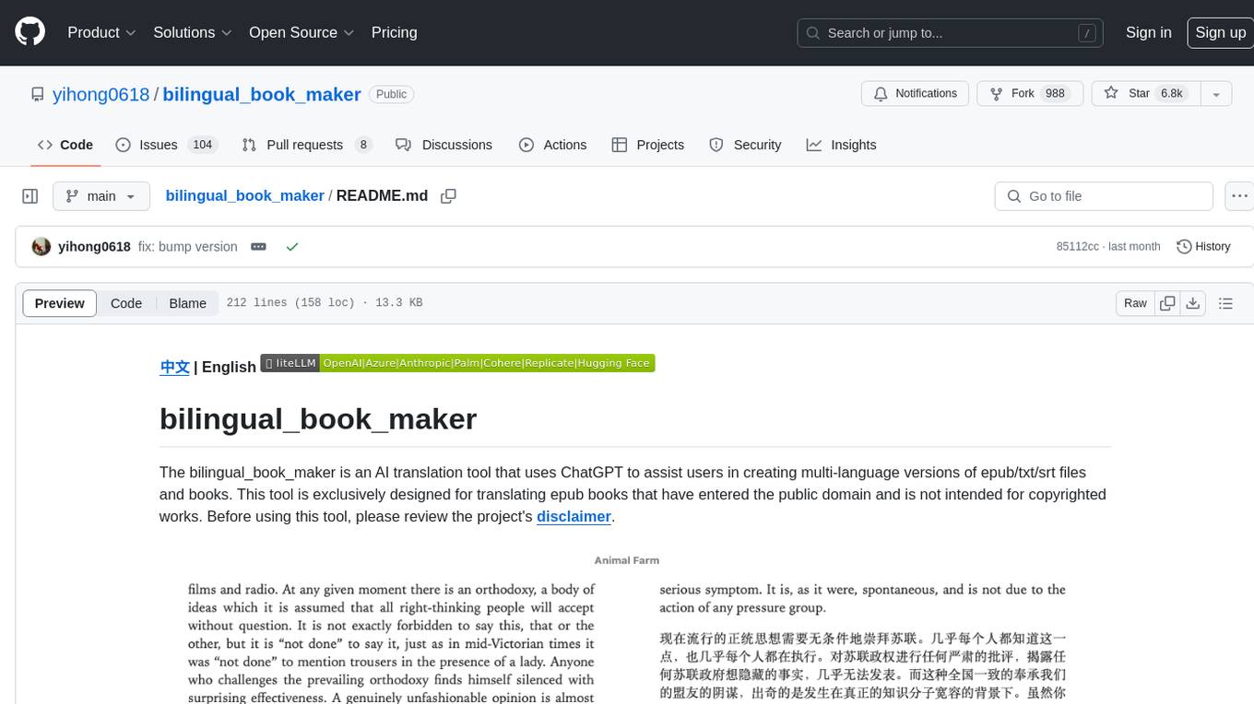Expand the commit message details ellipsis
The width and height of the screenshot is (1254, 704).
coord(259,247)
